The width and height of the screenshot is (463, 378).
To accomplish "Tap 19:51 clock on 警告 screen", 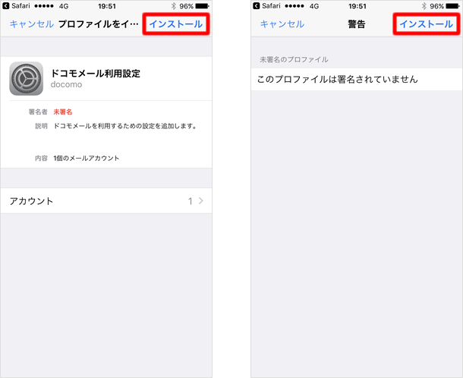I will click(x=357, y=6).
